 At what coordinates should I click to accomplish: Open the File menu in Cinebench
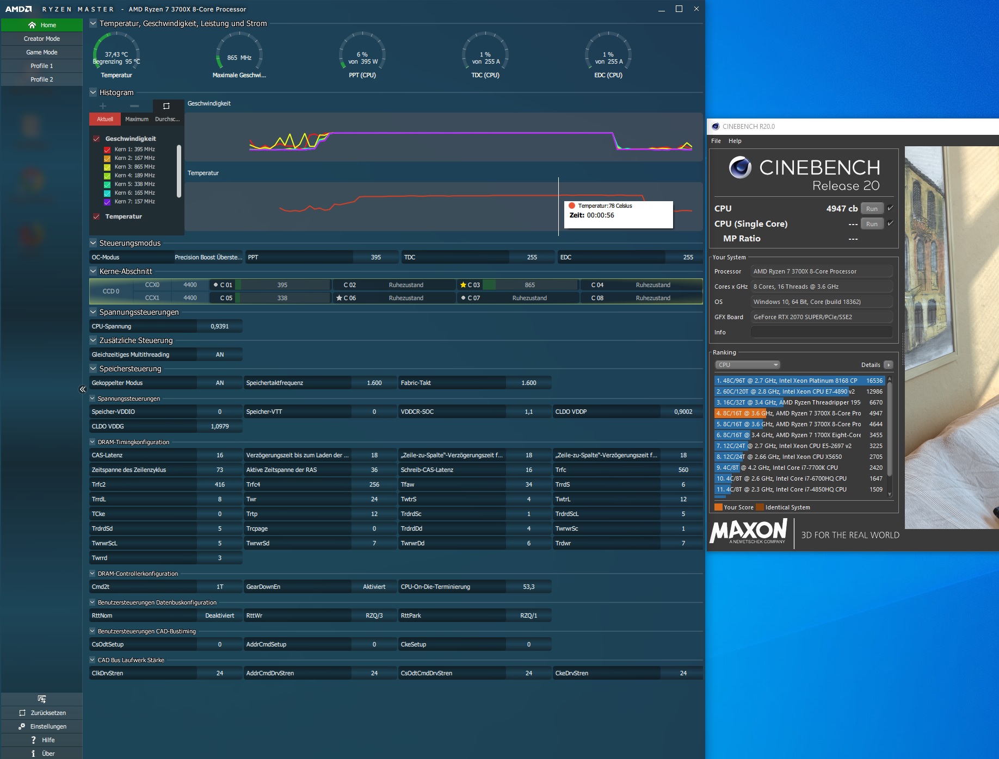[716, 141]
